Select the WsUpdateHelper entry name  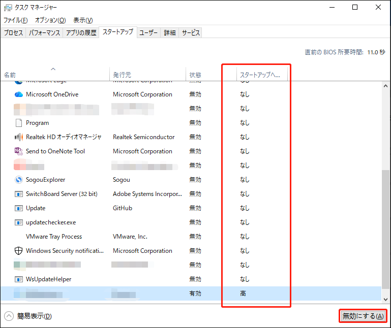(x=49, y=279)
